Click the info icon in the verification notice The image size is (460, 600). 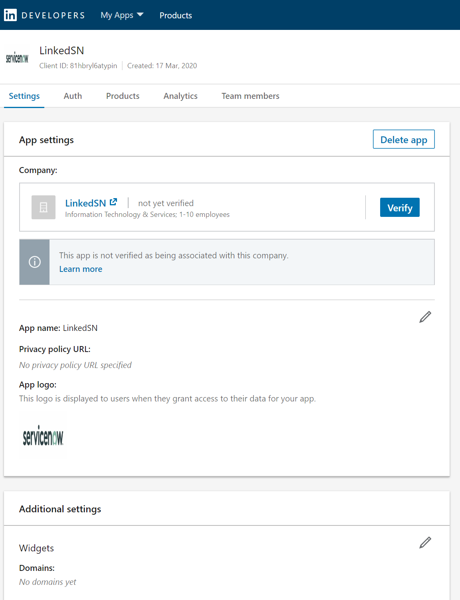34,262
